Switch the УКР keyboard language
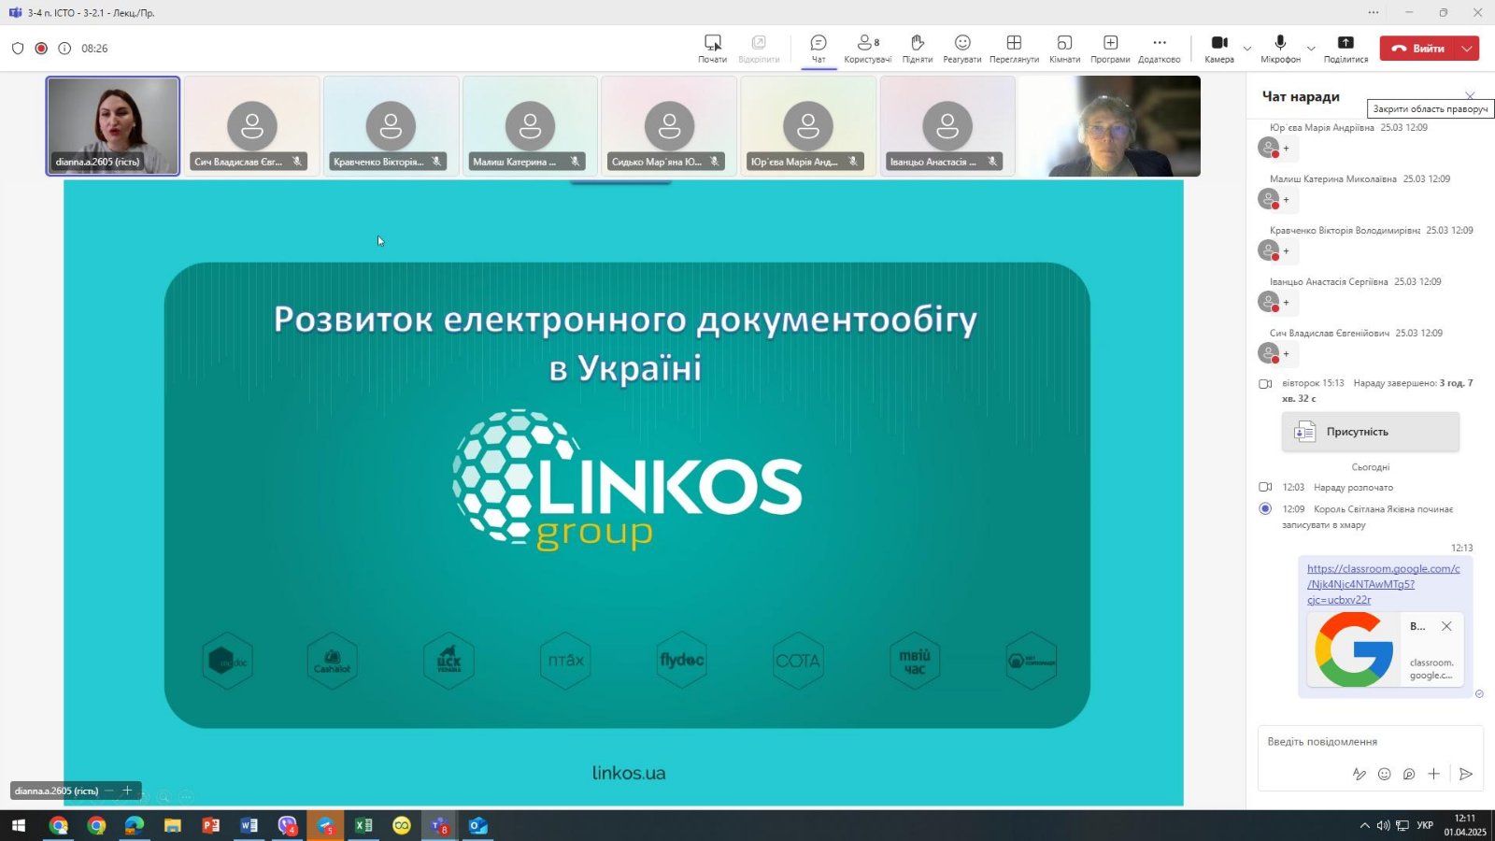 [1425, 825]
